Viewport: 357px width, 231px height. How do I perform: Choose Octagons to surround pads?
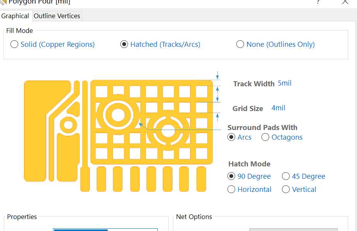pos(282,137)
